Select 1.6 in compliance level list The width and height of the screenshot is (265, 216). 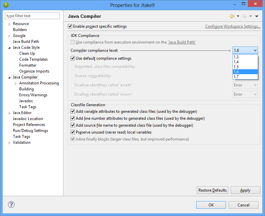[x=245, y=72]
